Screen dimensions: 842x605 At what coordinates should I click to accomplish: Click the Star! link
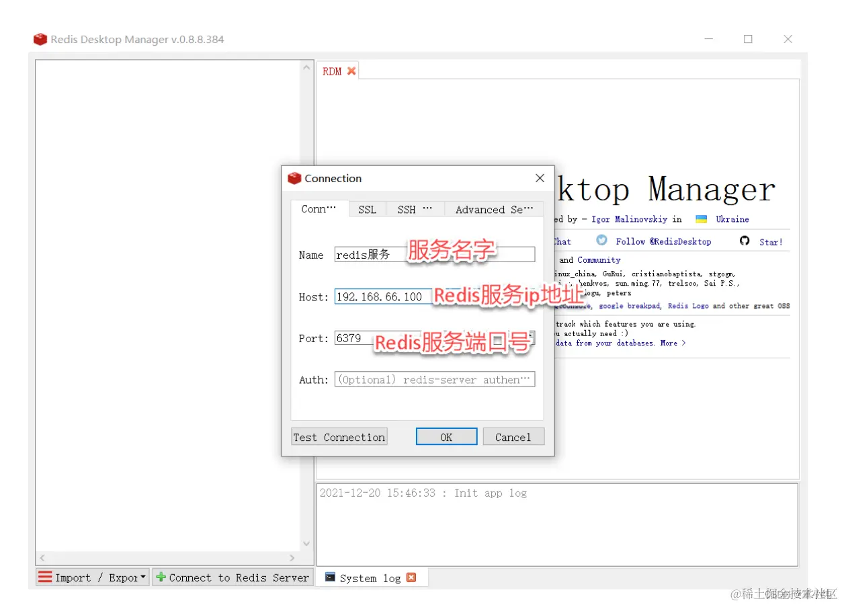pos(771,242)
